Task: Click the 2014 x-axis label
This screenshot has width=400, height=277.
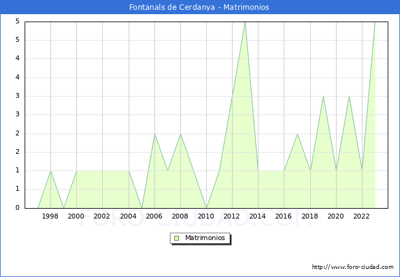Action: tap(258, 216)
